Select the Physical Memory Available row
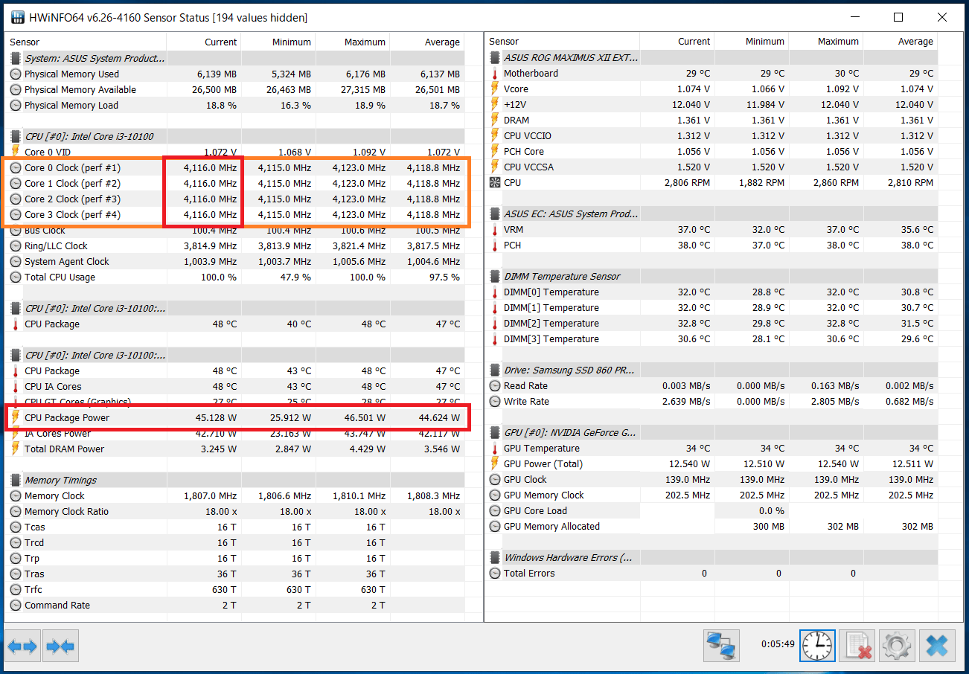The image size is (969, 674). [235, 90]
